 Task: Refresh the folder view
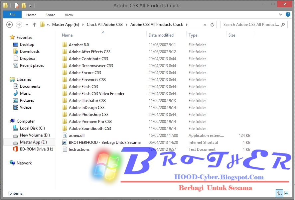[x=212, y=25]
